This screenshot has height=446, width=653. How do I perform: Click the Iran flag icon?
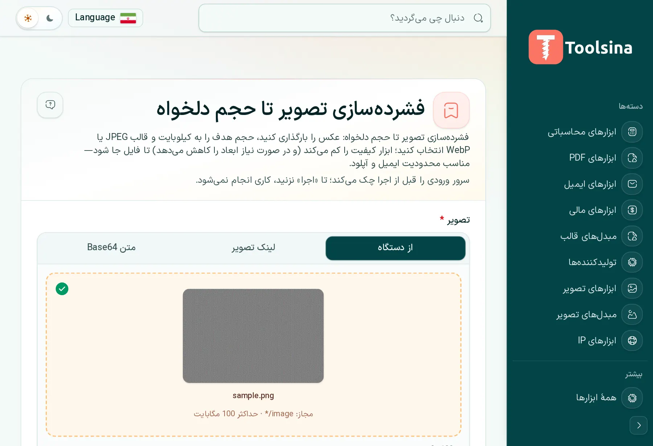[x=128, y=18]
